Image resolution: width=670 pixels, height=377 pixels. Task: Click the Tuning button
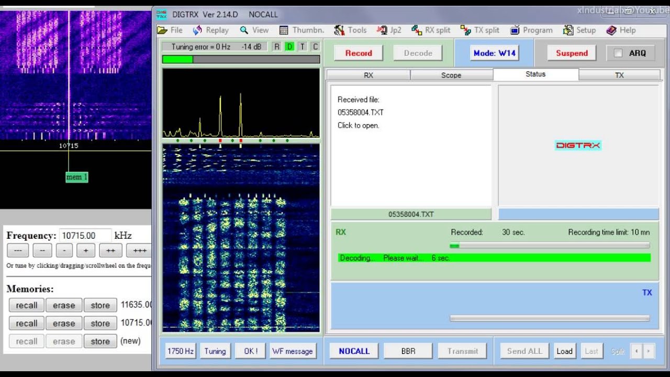[x=215, y=351]
